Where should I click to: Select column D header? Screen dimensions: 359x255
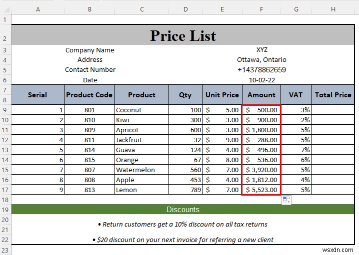(185, 9)
